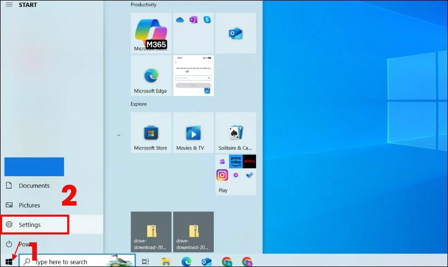
Task: Open File Explorer on the taskbar
Action: click(x=166, y=262)
